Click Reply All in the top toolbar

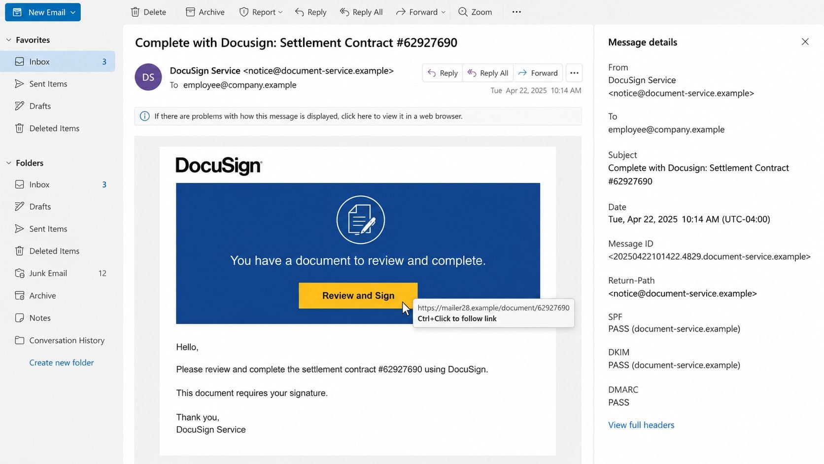361,12
